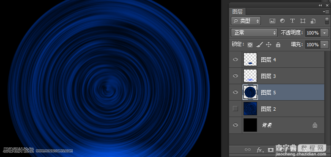
Task: Open the 正常 blend mode dropdown
Action: (254, 33)
